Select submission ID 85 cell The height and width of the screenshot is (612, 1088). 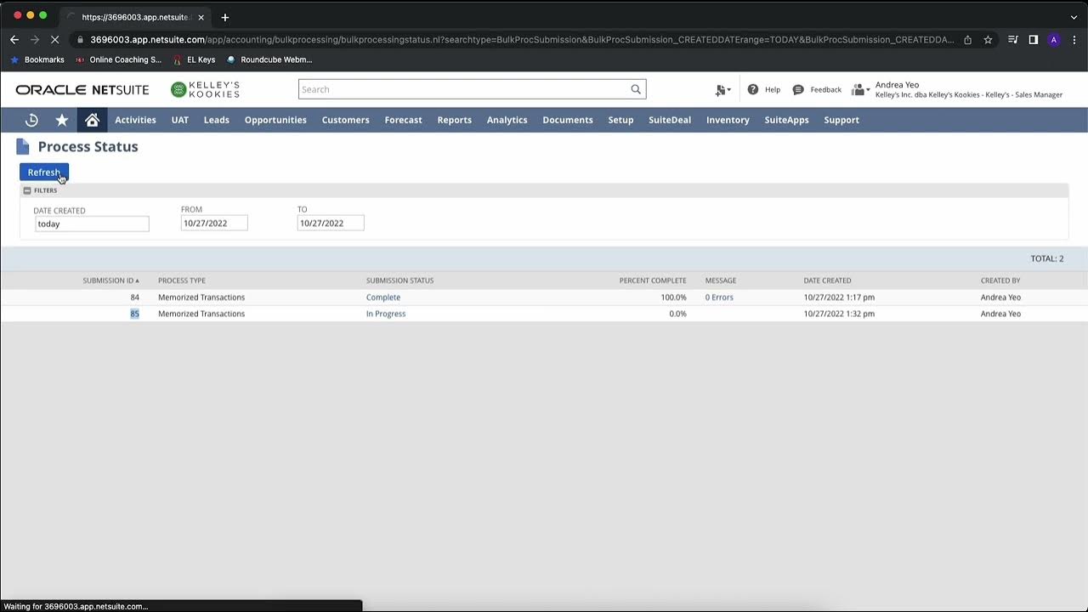point(134,314)
